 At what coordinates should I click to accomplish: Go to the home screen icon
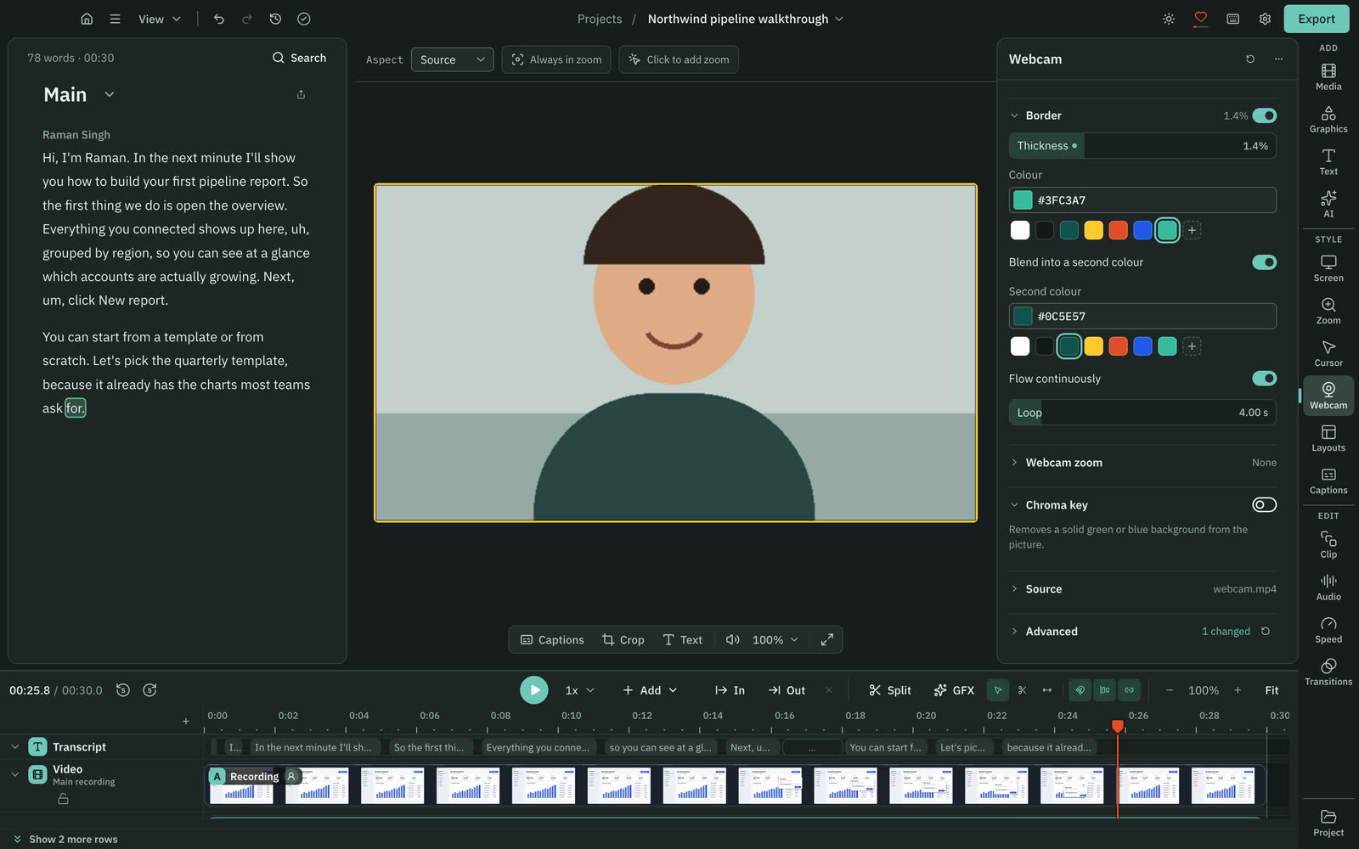click(x=87, y=19)
